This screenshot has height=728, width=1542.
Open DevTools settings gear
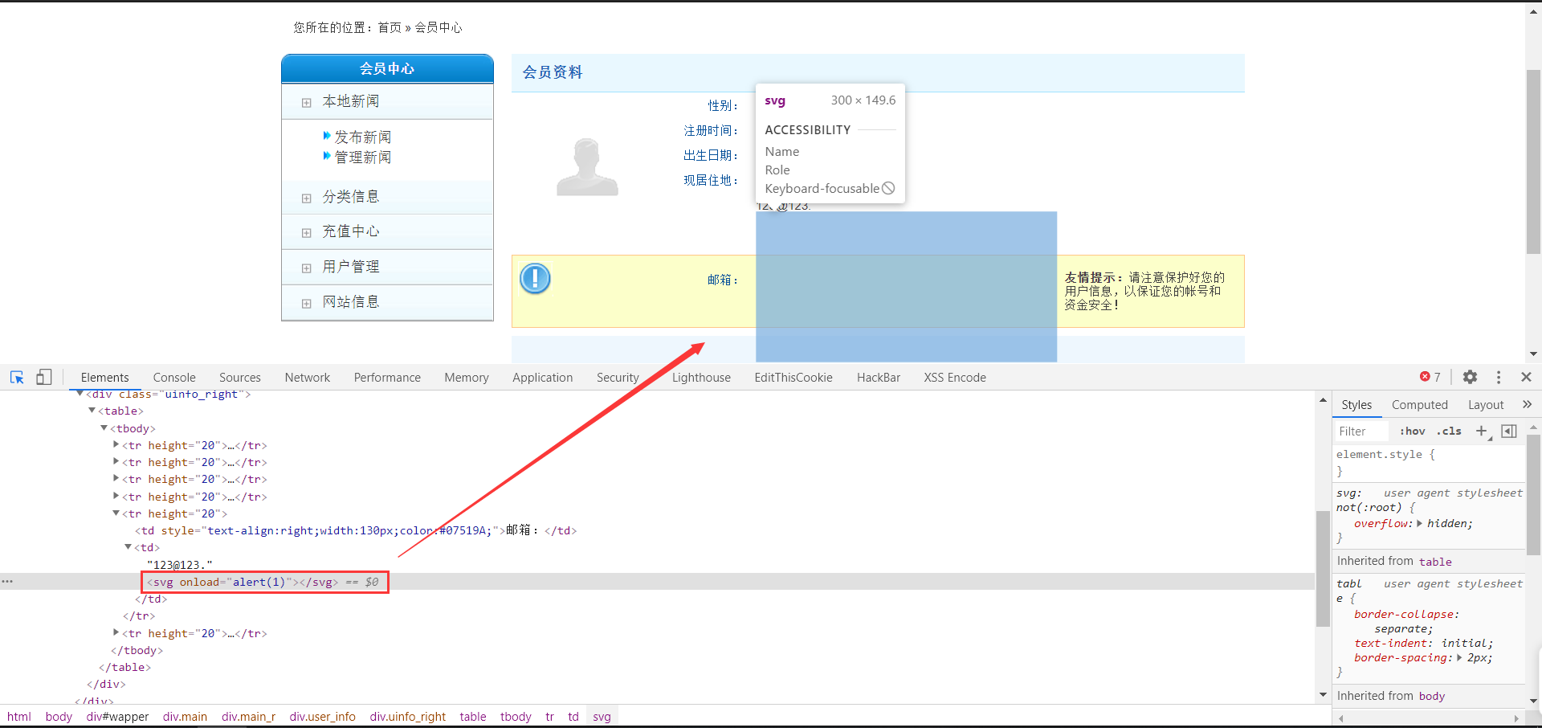1470,377
